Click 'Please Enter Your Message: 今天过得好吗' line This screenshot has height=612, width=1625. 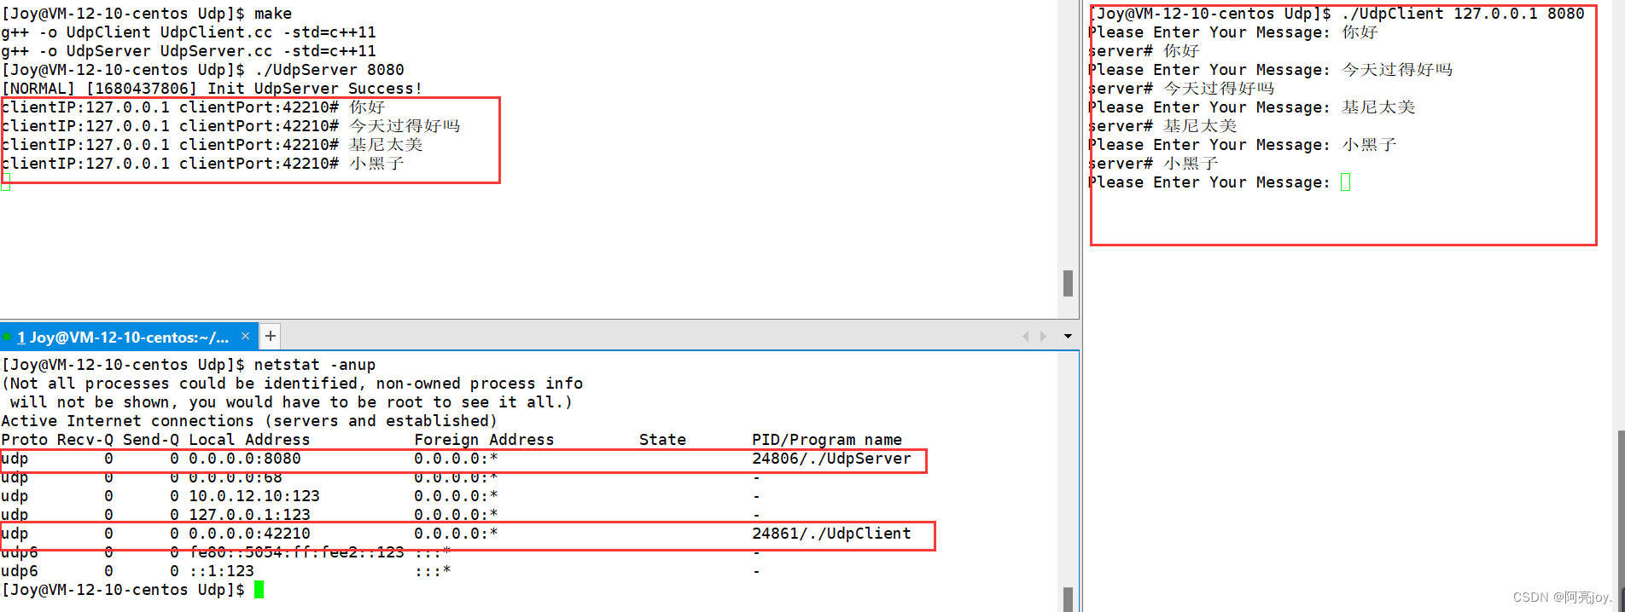pos(1271,70)
